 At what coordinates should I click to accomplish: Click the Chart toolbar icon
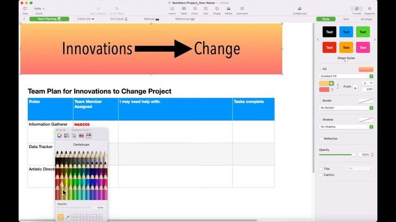click(x=195, y=9)
